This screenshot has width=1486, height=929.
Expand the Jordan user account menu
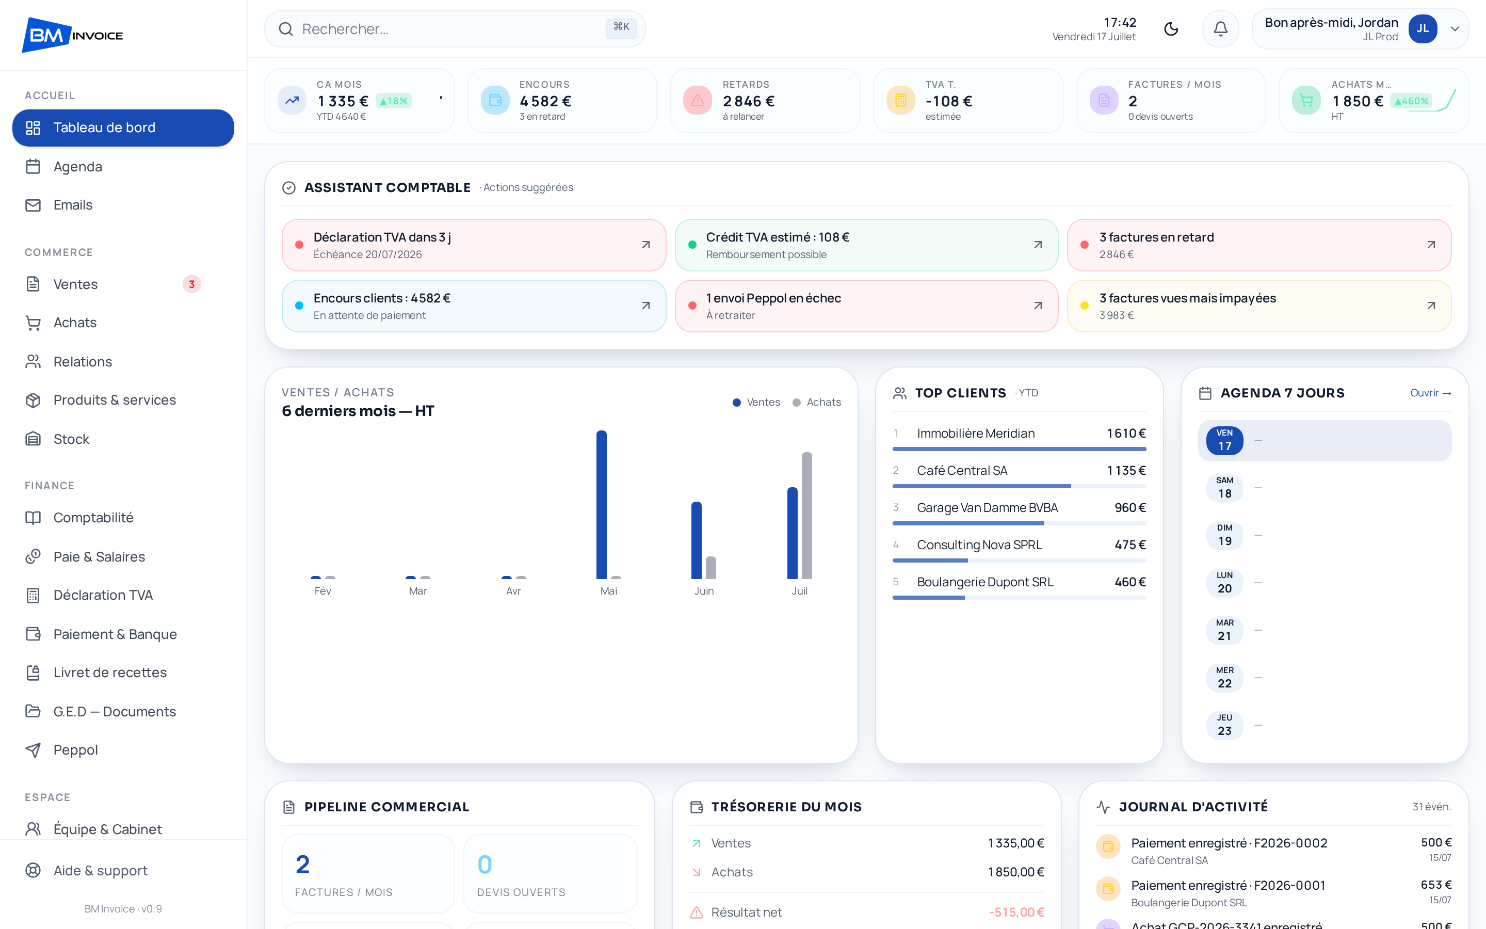(x=1360, y=29)
